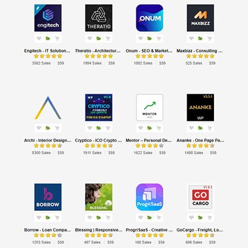Open Cryptico - ICO Crypto title link
This screenshot has height=248, width=248.
tap(99, 140)
